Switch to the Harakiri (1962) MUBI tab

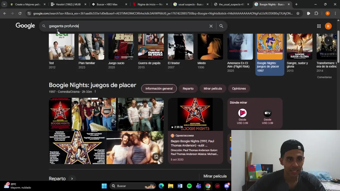click(68, 4)
